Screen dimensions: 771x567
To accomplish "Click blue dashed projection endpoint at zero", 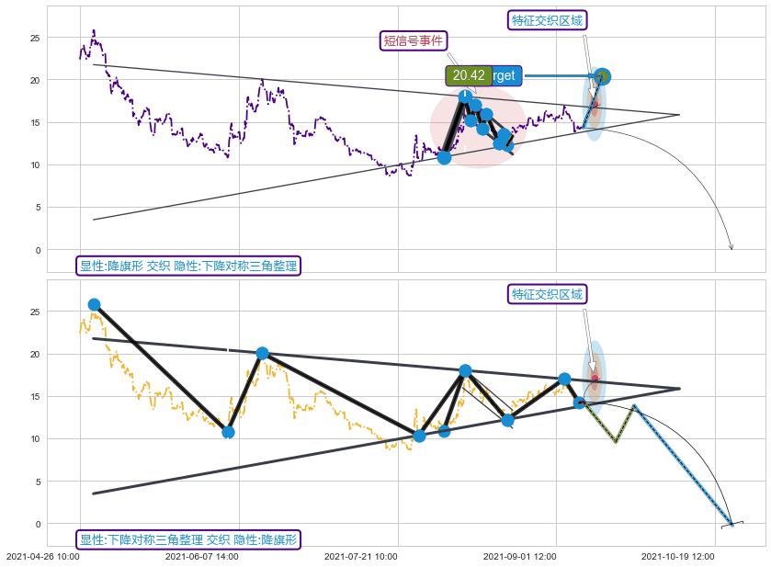I will [731, 524].
